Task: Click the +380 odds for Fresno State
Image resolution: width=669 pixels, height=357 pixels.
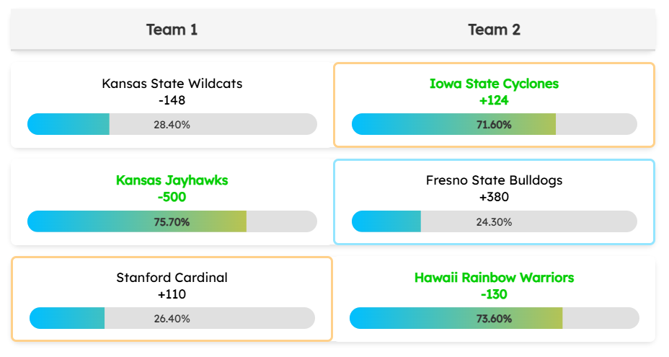Action: pos(494,197)
